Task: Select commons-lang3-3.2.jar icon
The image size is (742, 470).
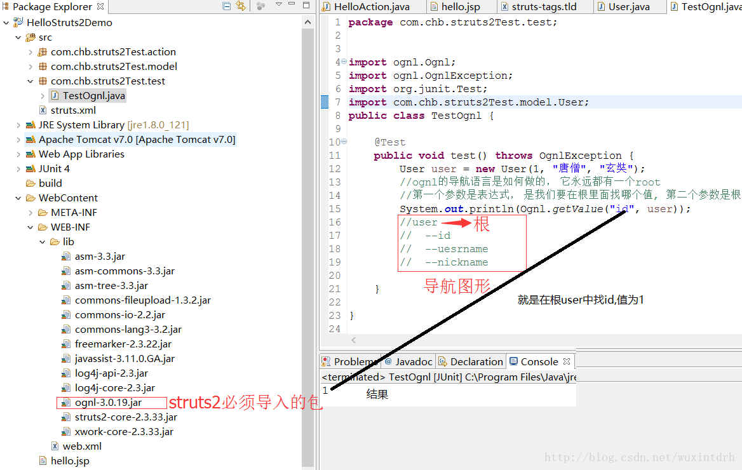Action: click(x=66, y=330)
